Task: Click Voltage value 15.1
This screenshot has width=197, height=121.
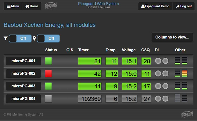Action: tap(130, 61)
